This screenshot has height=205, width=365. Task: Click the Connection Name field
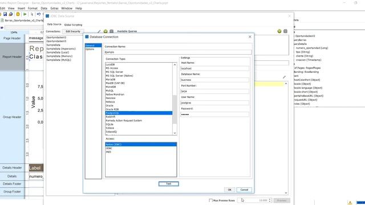178,52
